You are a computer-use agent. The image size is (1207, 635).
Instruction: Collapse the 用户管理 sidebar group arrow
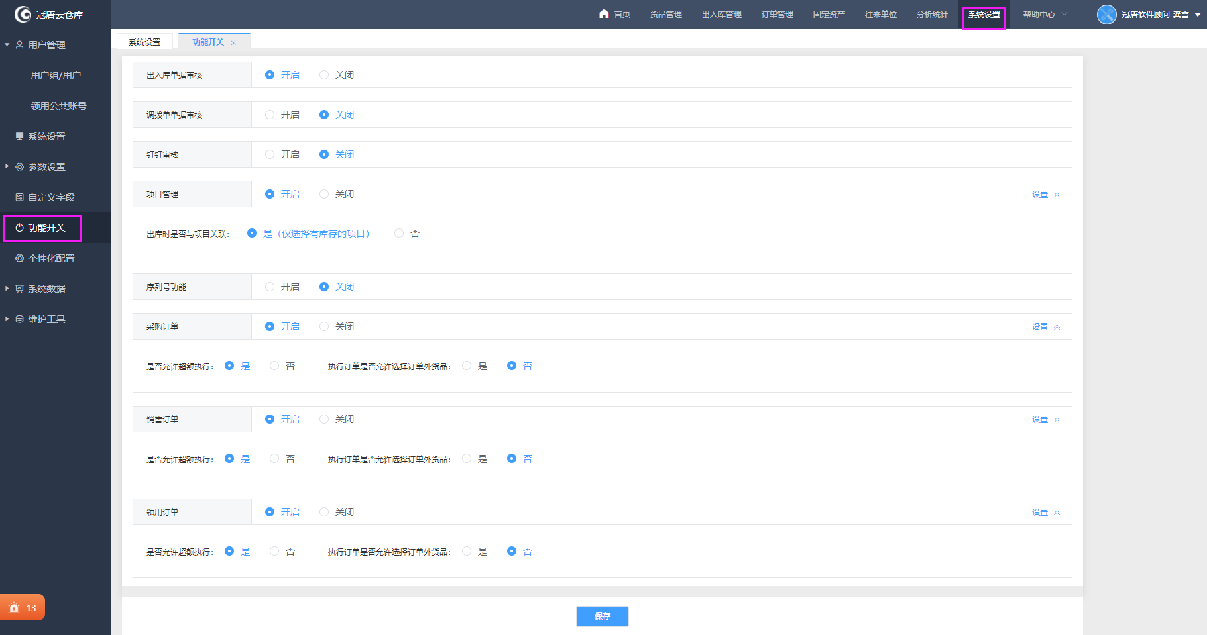click(7, 45)
